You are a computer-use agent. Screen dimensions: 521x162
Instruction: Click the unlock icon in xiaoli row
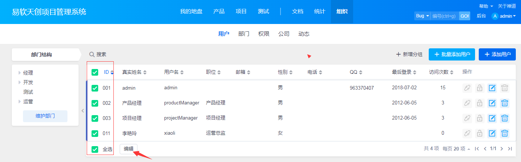tap(479, 133)
